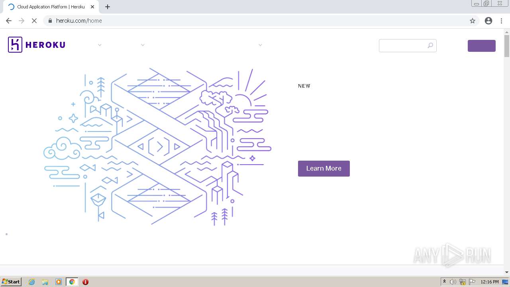Click the 12:16 PM taskbar clock
Image resolution: width=510 pixels, height=287 pixels.
pyautogui.click(x=490, y=282)
